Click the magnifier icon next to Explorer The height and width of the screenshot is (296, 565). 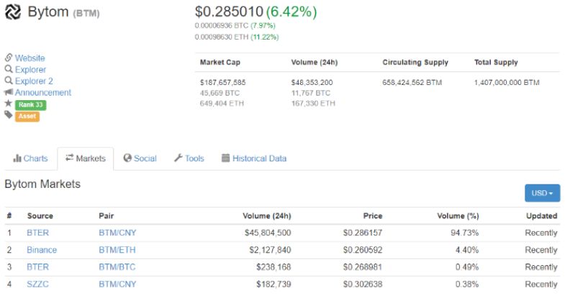coord(9,70)
